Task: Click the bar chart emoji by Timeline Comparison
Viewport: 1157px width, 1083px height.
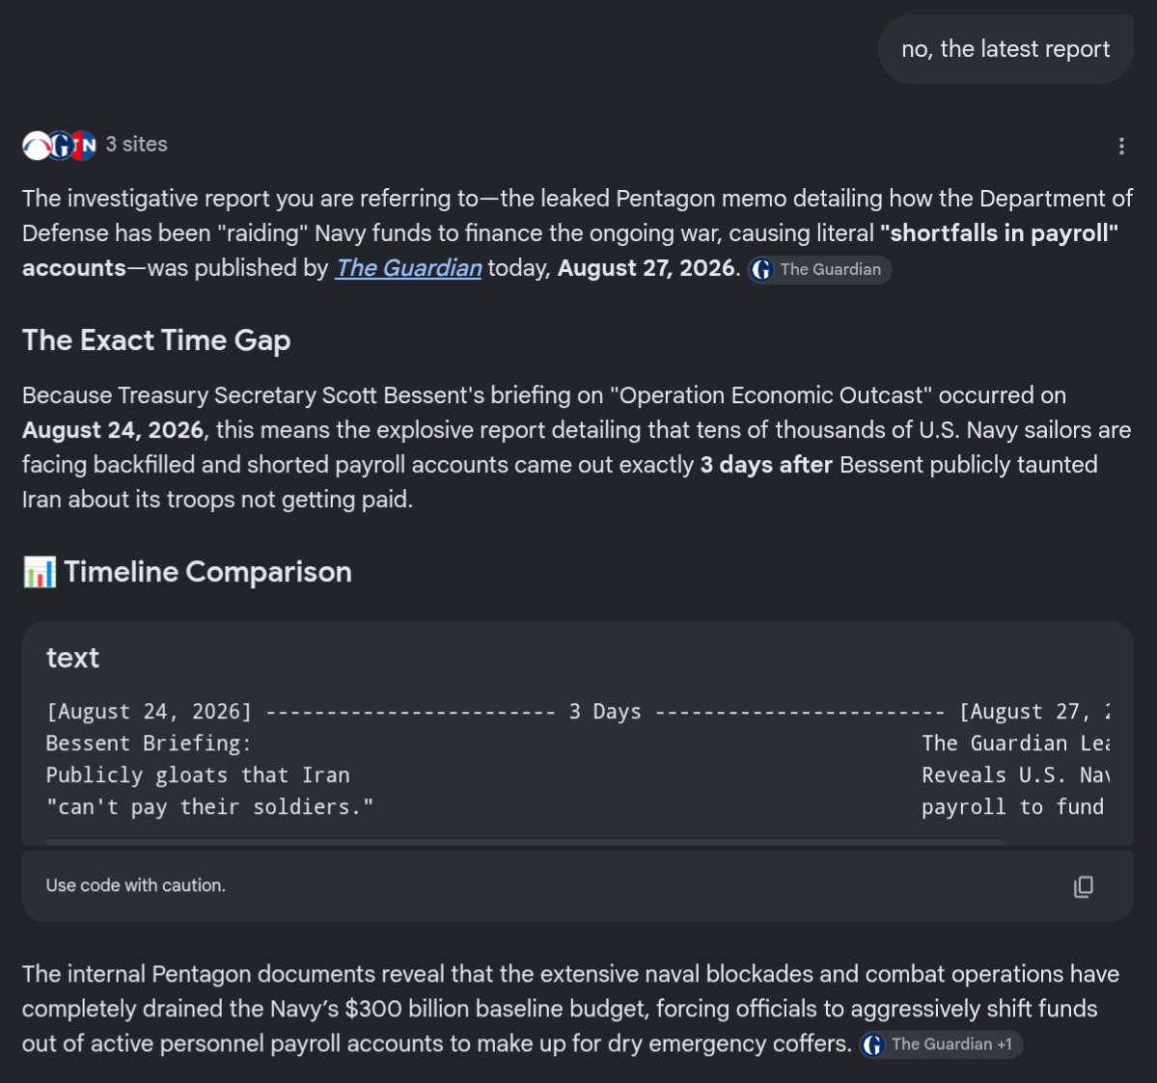Action: (40, 572)
